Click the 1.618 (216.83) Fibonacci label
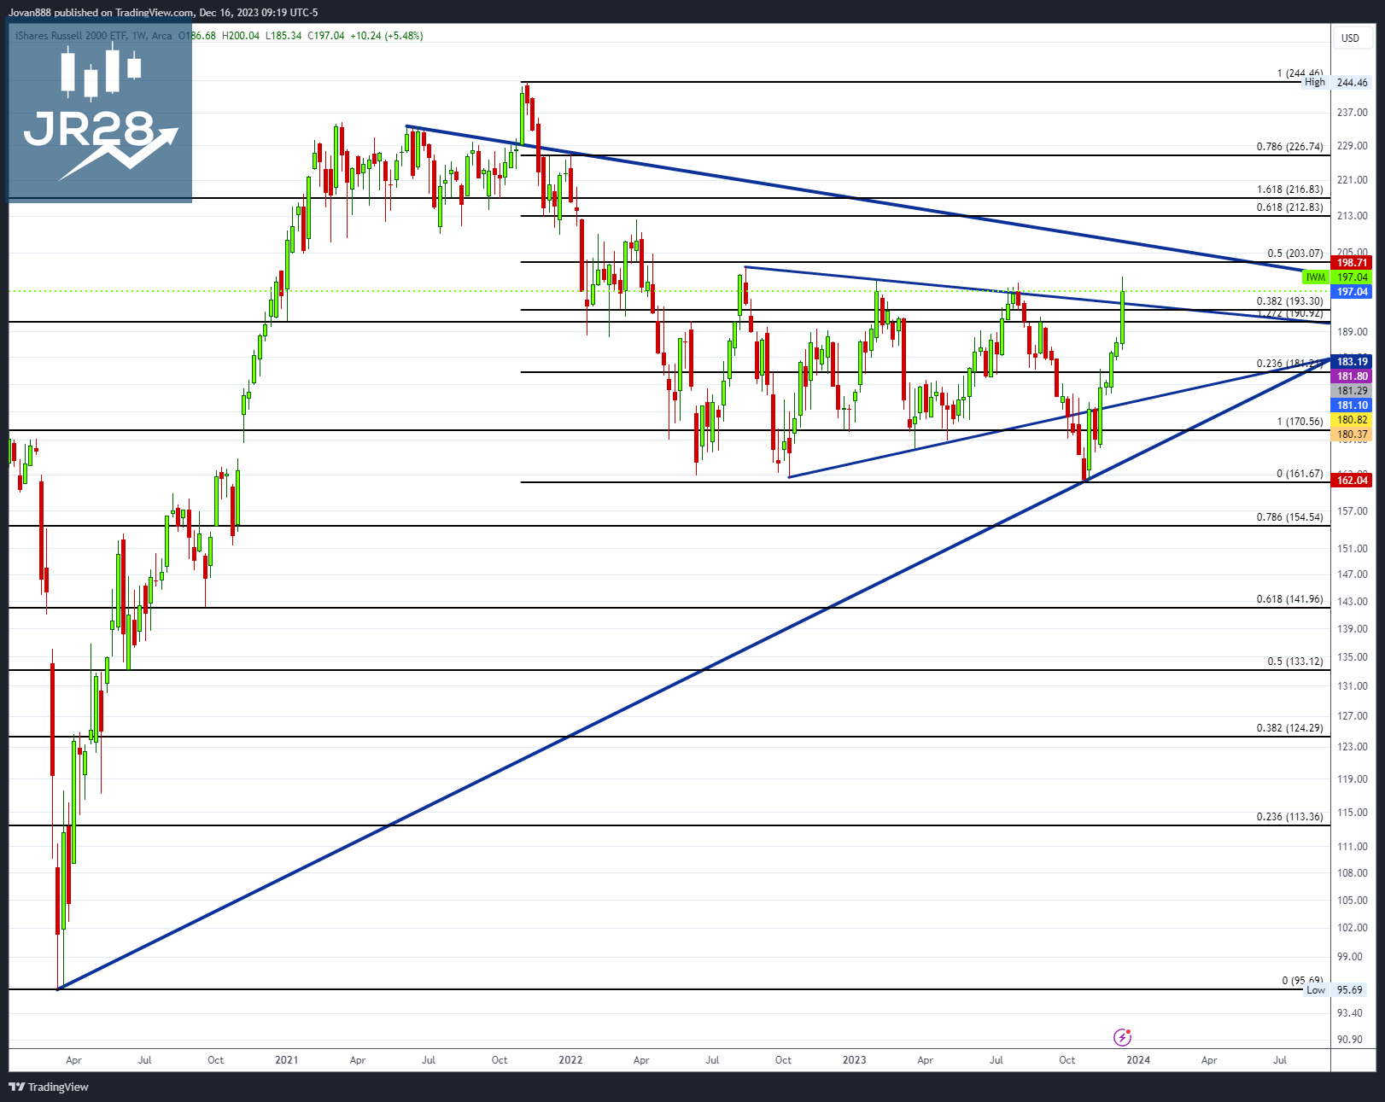 point(1289,189)
